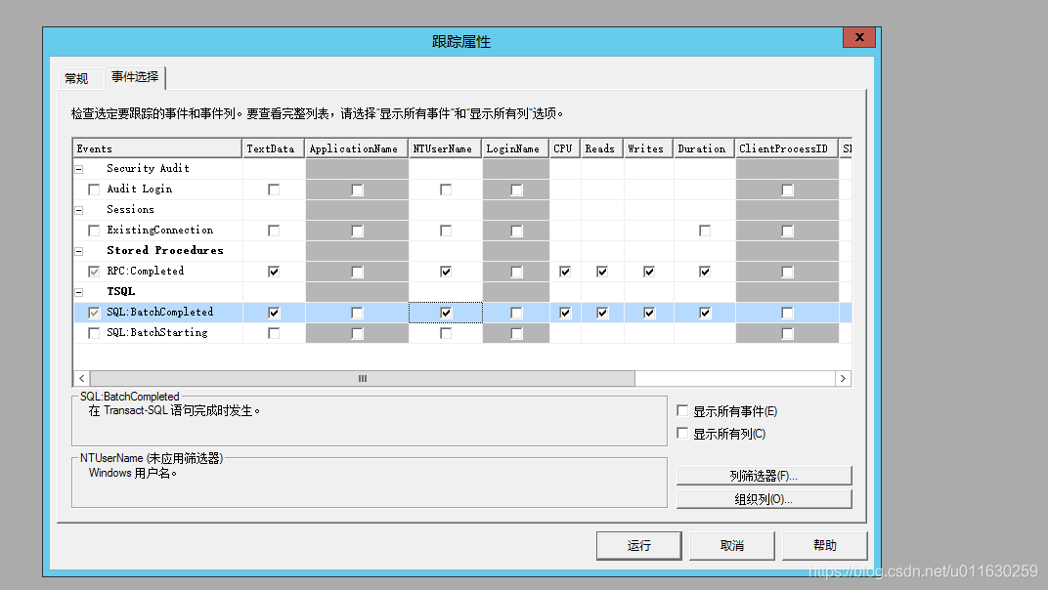The height and width of the screenshot is (590, 1048).
Task: Click the horizontal scrollbar left arrow
Action: 81,379
